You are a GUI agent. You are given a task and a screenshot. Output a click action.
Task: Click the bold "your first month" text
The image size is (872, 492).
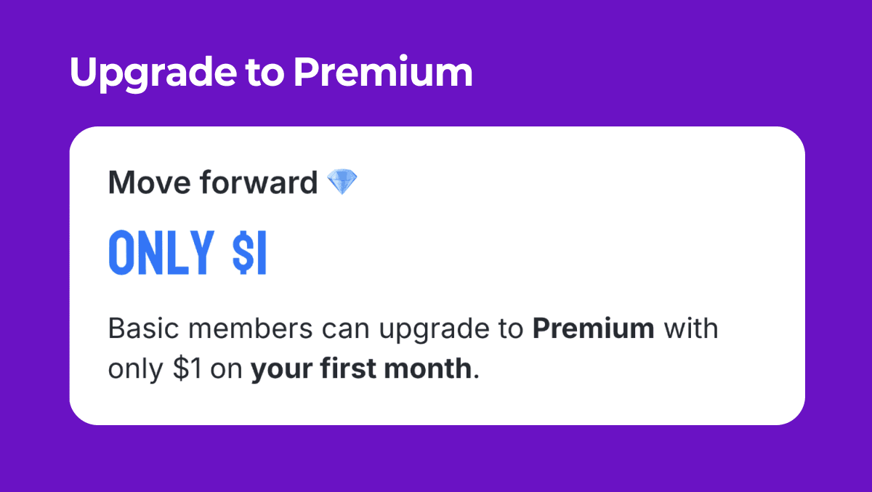coord(361,369)
